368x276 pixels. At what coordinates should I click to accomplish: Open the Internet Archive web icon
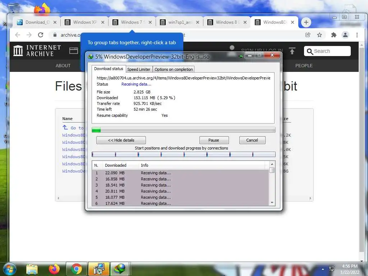click(x=74, y=50)
